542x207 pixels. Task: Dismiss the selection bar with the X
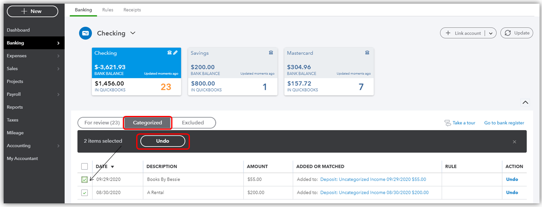click(x=514, y=142)
